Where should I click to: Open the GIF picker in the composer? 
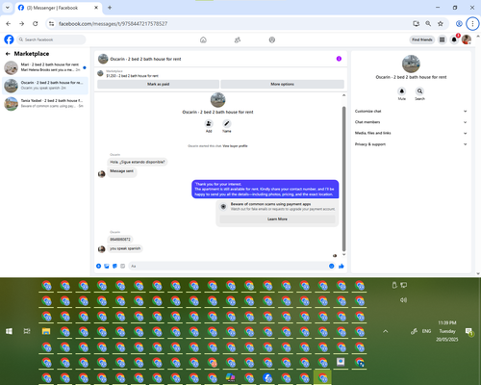(123, 266)
